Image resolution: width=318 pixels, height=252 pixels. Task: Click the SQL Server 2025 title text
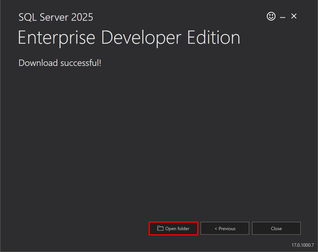(x=56, y=17)
